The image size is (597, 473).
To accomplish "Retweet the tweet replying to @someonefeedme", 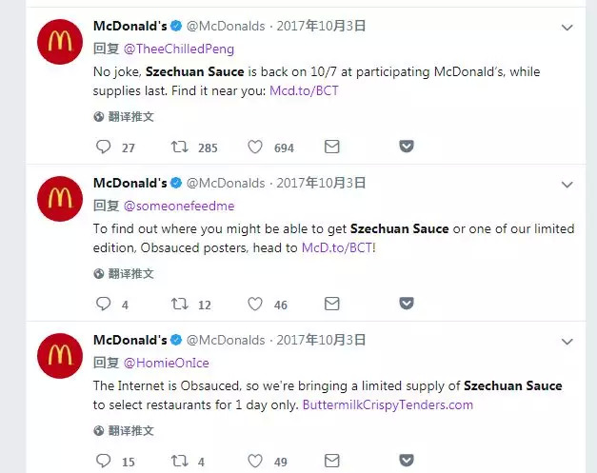I will pos(178,305).
